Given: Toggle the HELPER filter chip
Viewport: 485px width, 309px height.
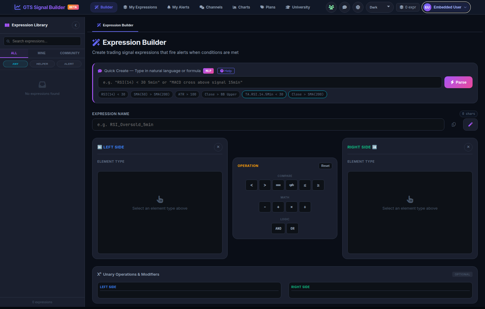Looking at the screenshot, I should click(x=42, y=64).
